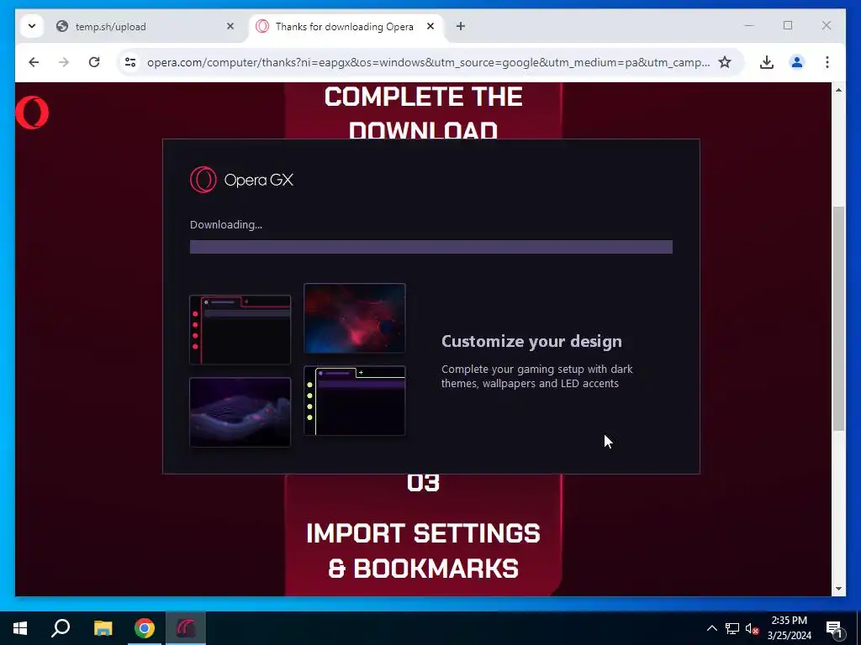Click the red Opera logo on page

pyautogui.click(x=32, y=113)
